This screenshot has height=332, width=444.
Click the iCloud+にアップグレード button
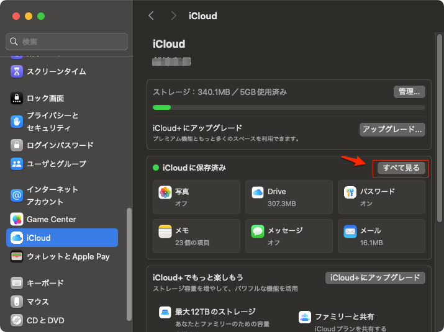375,277
